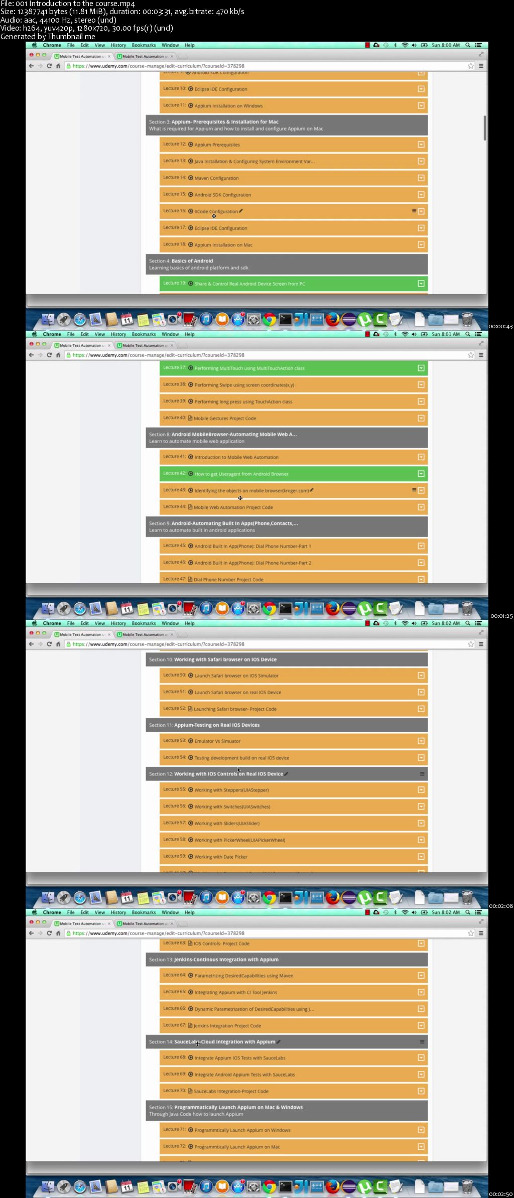The image size is (514, 1198).
Task: Select Section 13 Jenkins Continous Integration header
Action: tap(287, 959)
